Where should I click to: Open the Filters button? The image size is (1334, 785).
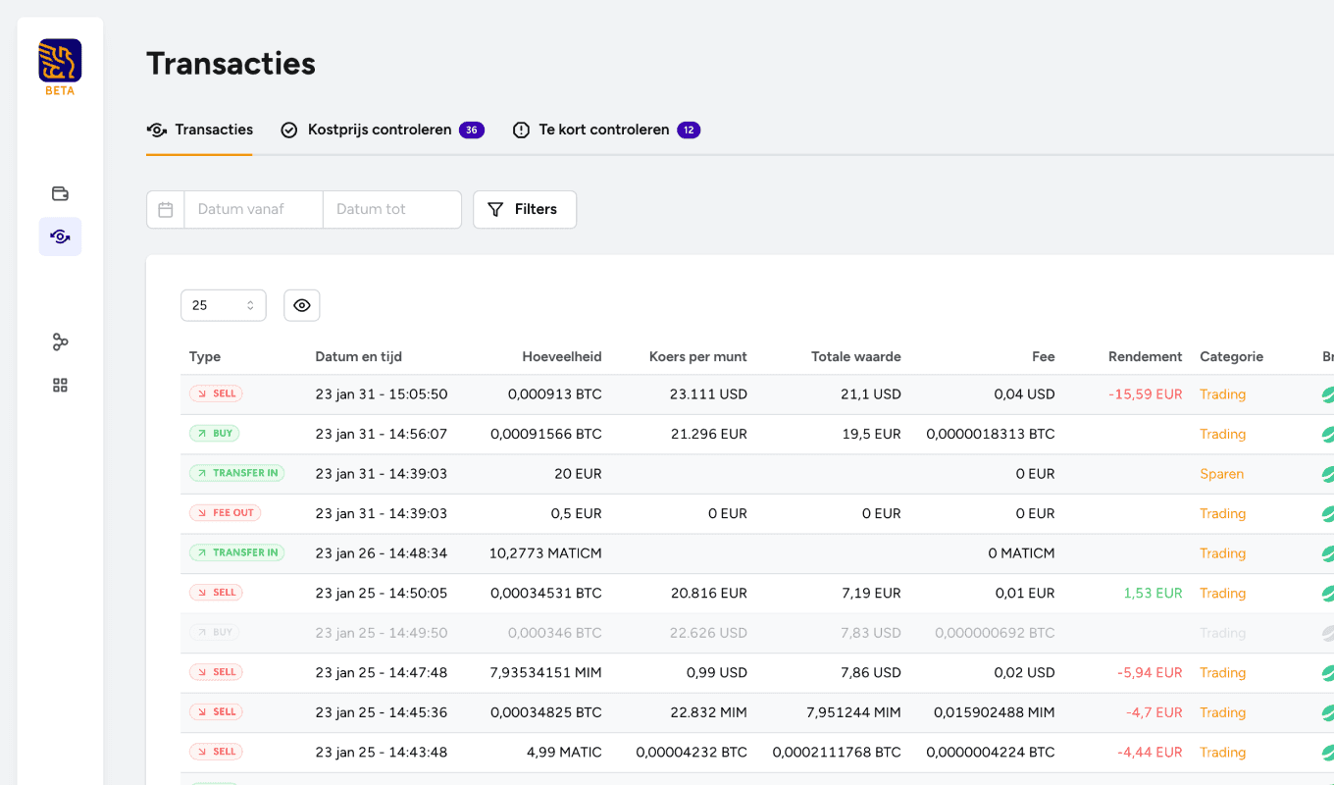525,209
